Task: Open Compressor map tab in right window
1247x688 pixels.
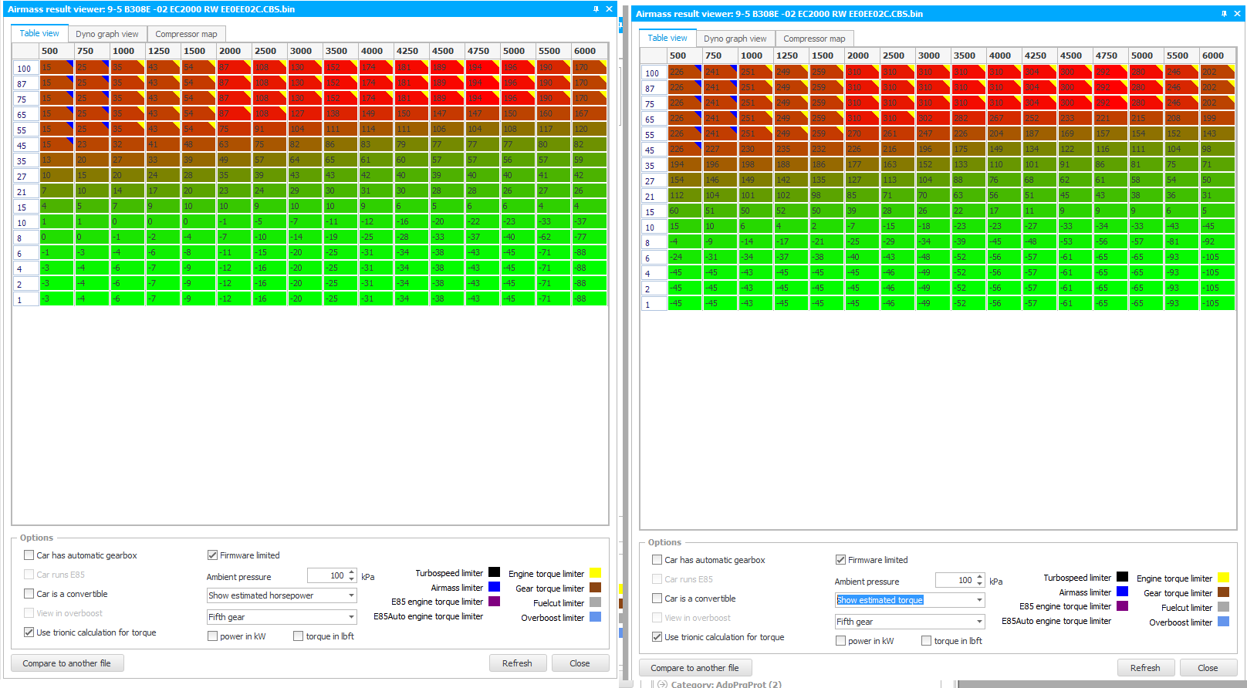Action: pos(814,39)
